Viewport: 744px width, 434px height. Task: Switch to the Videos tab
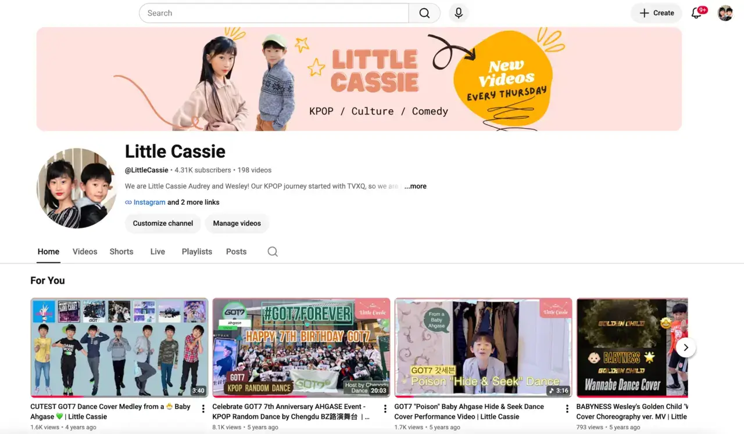coord(85,252)
